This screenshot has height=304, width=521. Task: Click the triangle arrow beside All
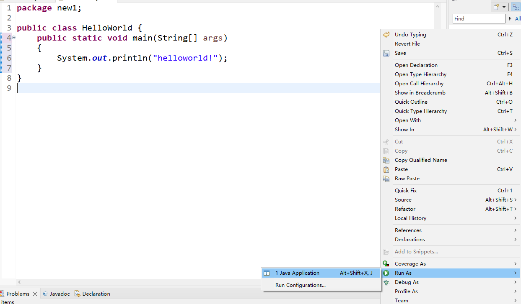510,19
